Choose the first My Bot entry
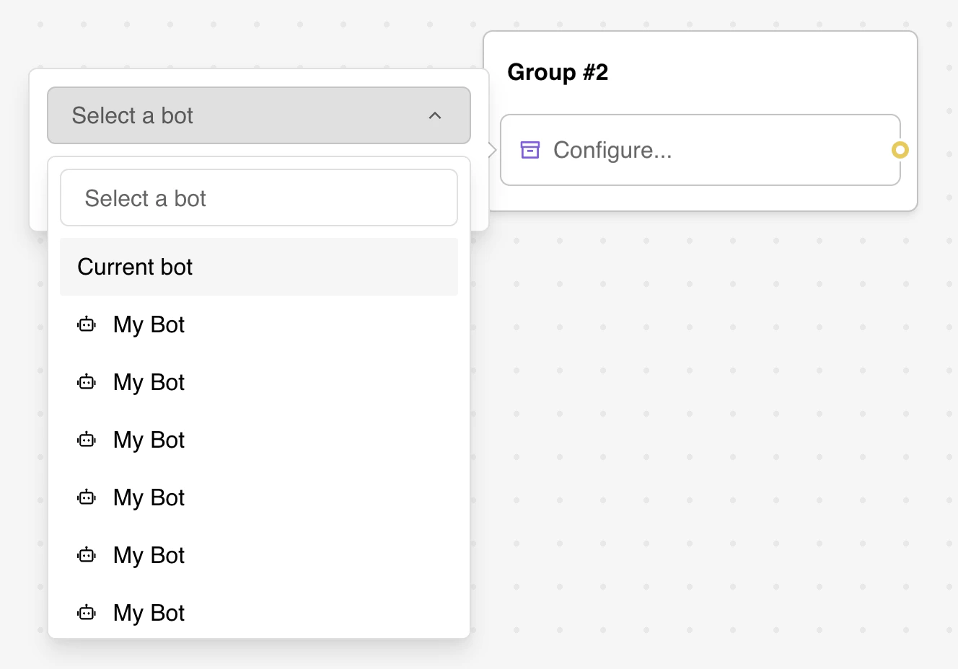Screen dimensions: 958x669 tap(148, 324)
